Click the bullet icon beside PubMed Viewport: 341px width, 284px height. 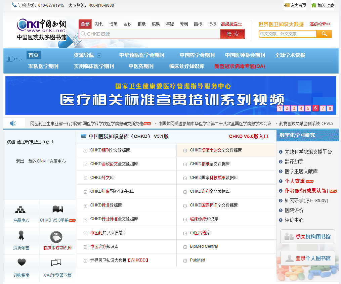point(185,261)
